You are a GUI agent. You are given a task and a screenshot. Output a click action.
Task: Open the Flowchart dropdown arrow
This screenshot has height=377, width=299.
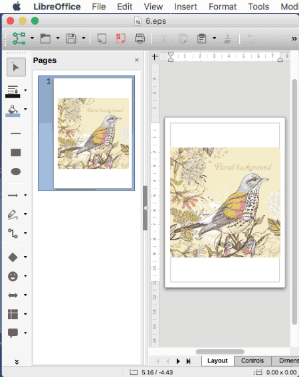point(25,314)
